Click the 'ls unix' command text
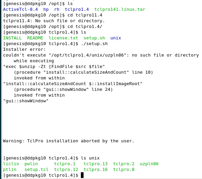 coord(90,158)
